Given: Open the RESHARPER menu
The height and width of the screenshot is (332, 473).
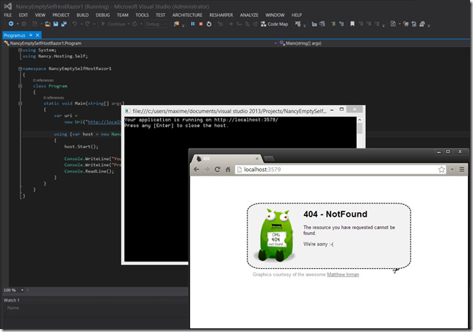Looking at the screenshot, I should point(221,15).
